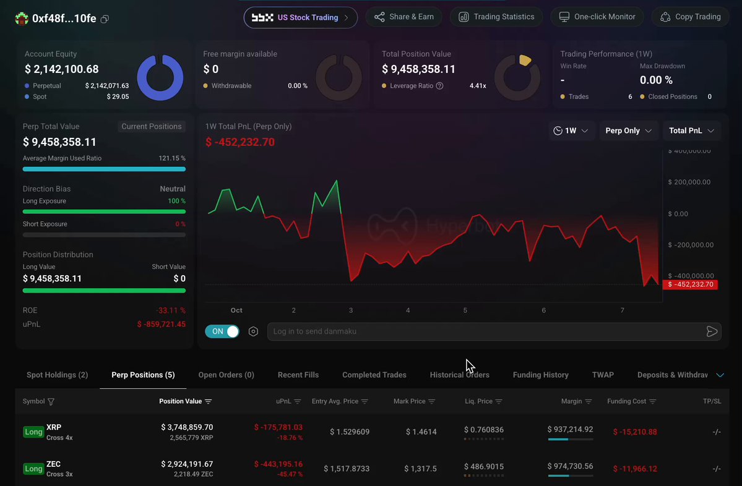
Task: Open the TWAP tab
Action: click(603, 375)
